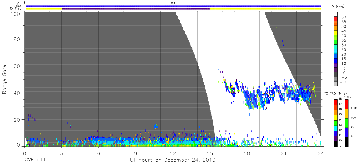Click the green segment of the NOISE color bar
This screenshot has width=361, height=166.
[347, 123]
